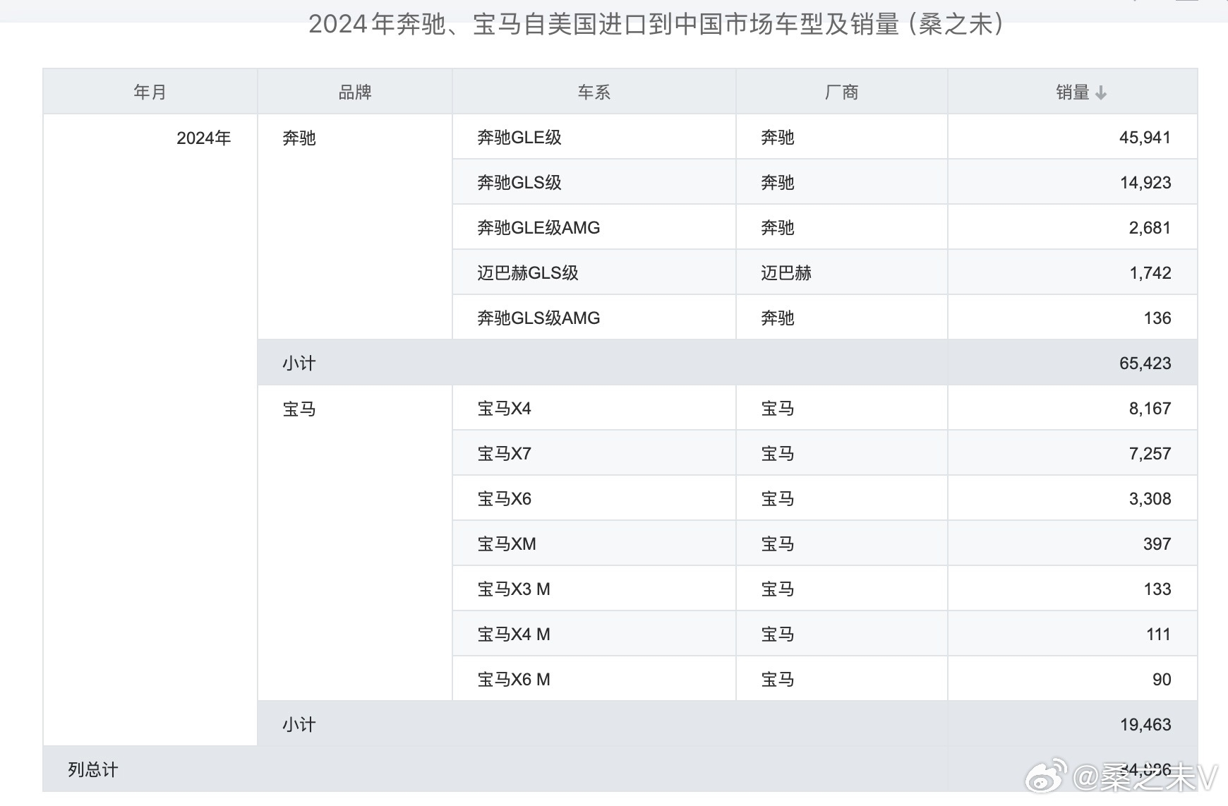Click the 宝马 brand group cell
This screenshot has width=1228, height=806.
click(355, 543)
